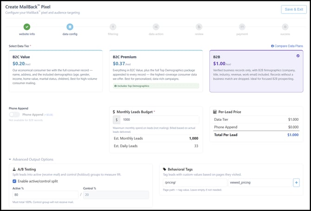Click the Control % input field
Viewport: 311px width, 211px height.
(116, 195)
